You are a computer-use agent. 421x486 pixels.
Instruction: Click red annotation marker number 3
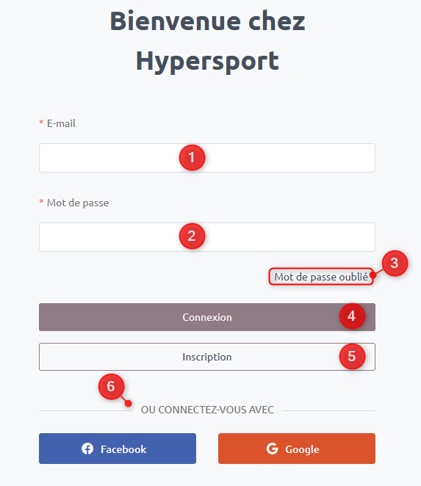395,263
